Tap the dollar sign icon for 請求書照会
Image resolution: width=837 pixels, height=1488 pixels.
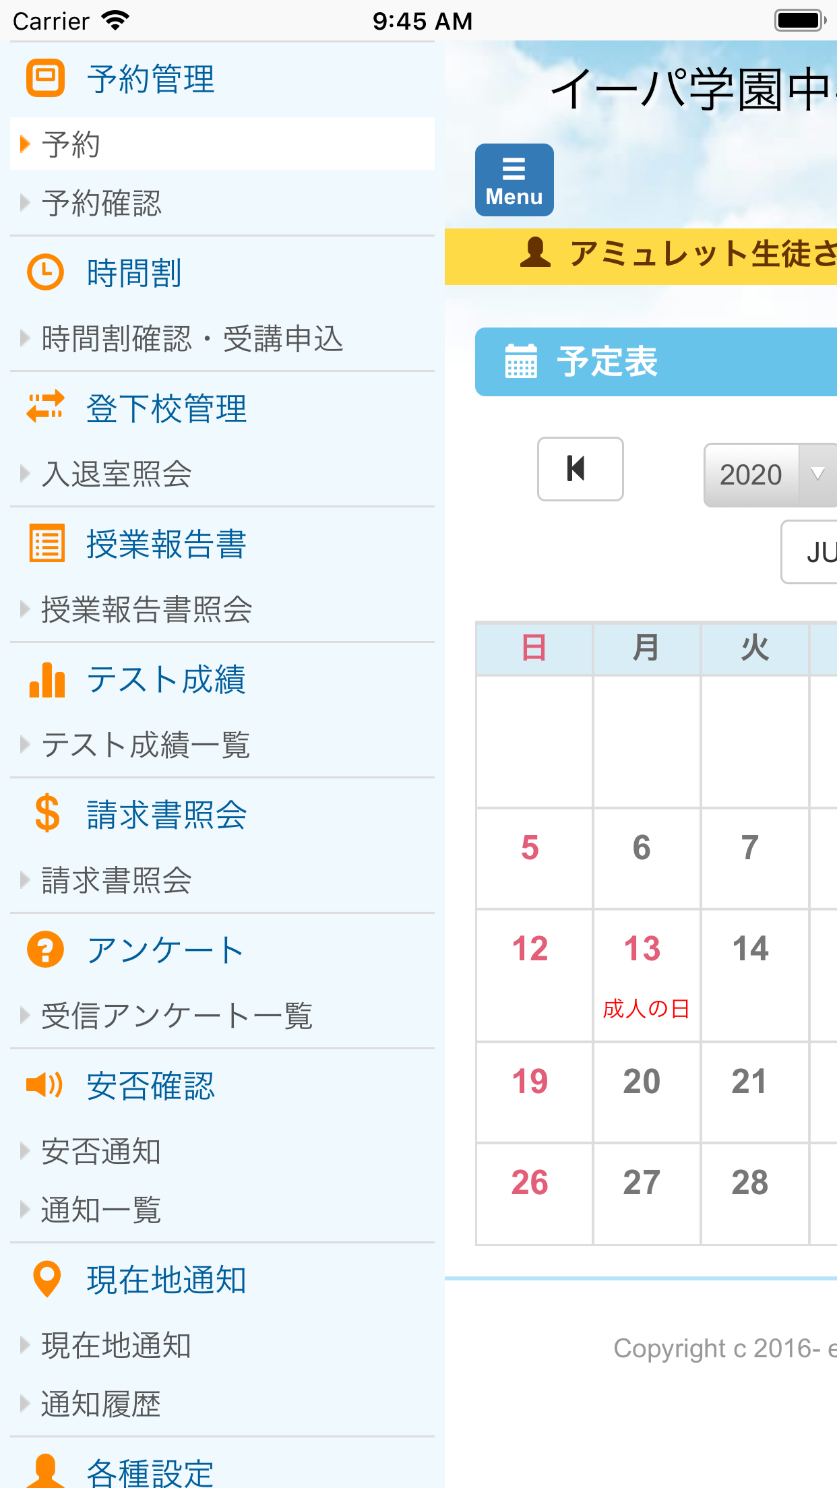click(x=47, y=813)
